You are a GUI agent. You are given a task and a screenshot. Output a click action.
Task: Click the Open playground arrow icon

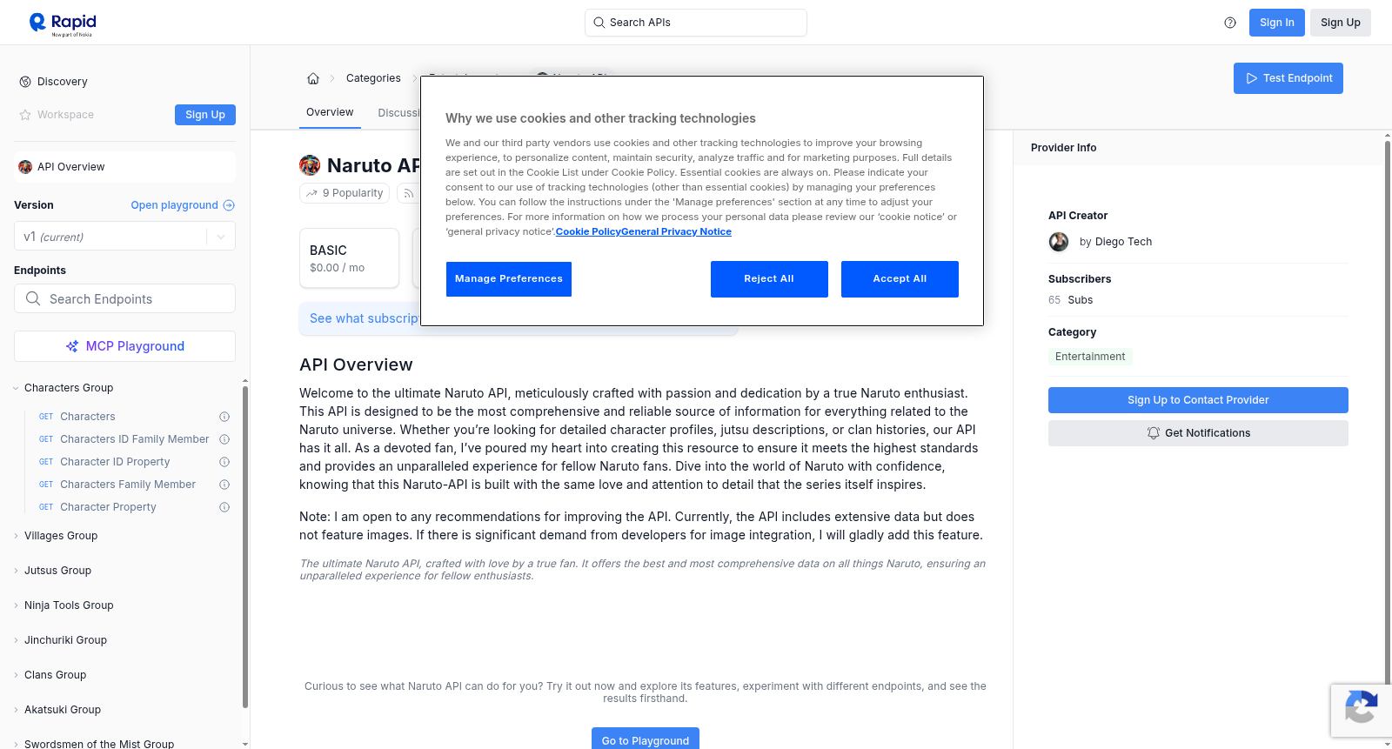click(229, 205)
